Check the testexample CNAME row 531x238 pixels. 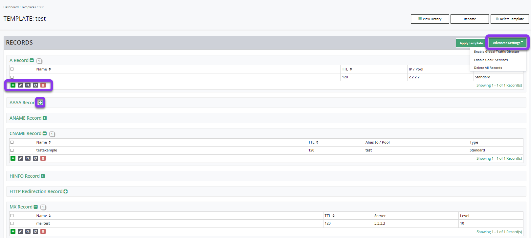[x=12, y=150]
